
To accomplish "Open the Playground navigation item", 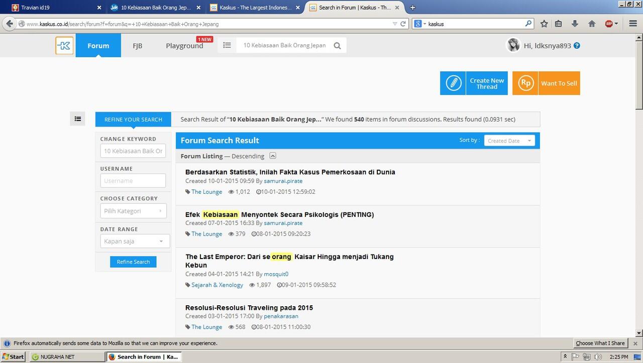I will pyautogui.click(x=184, y=46).
